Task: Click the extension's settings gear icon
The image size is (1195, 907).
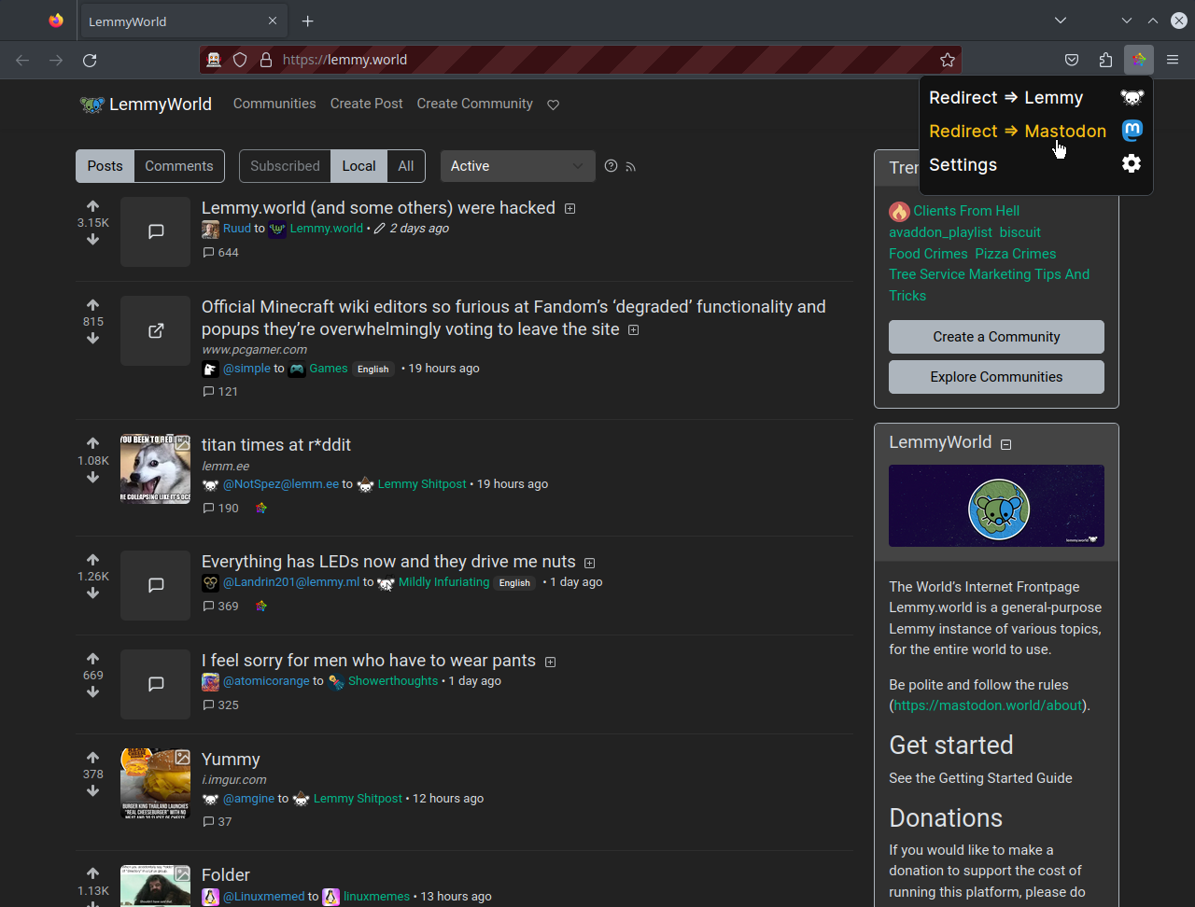Action: click(1131, 164)
